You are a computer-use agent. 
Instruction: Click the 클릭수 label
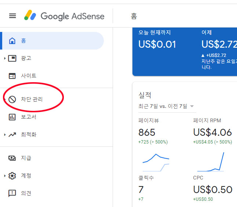[x=146, y=178]
